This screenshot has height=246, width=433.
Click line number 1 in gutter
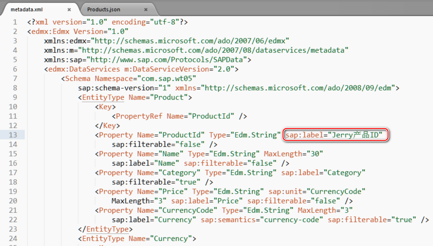(x=15, y=22)
